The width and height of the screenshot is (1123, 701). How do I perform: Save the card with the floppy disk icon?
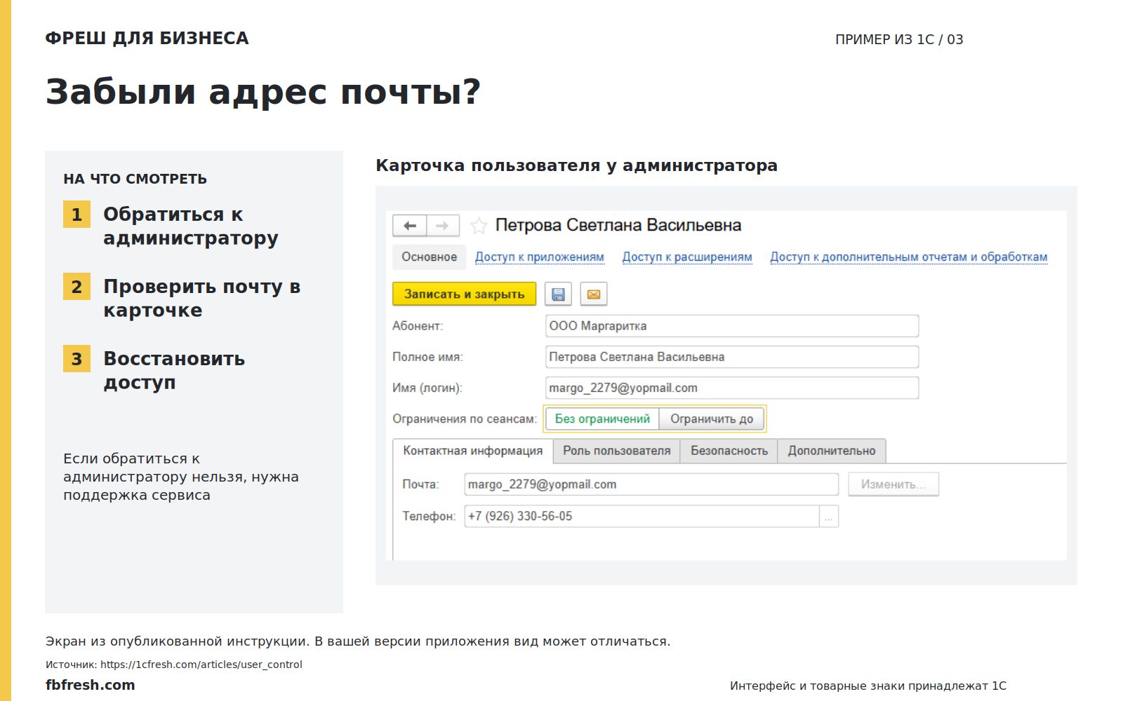click(x=558, y=294)
